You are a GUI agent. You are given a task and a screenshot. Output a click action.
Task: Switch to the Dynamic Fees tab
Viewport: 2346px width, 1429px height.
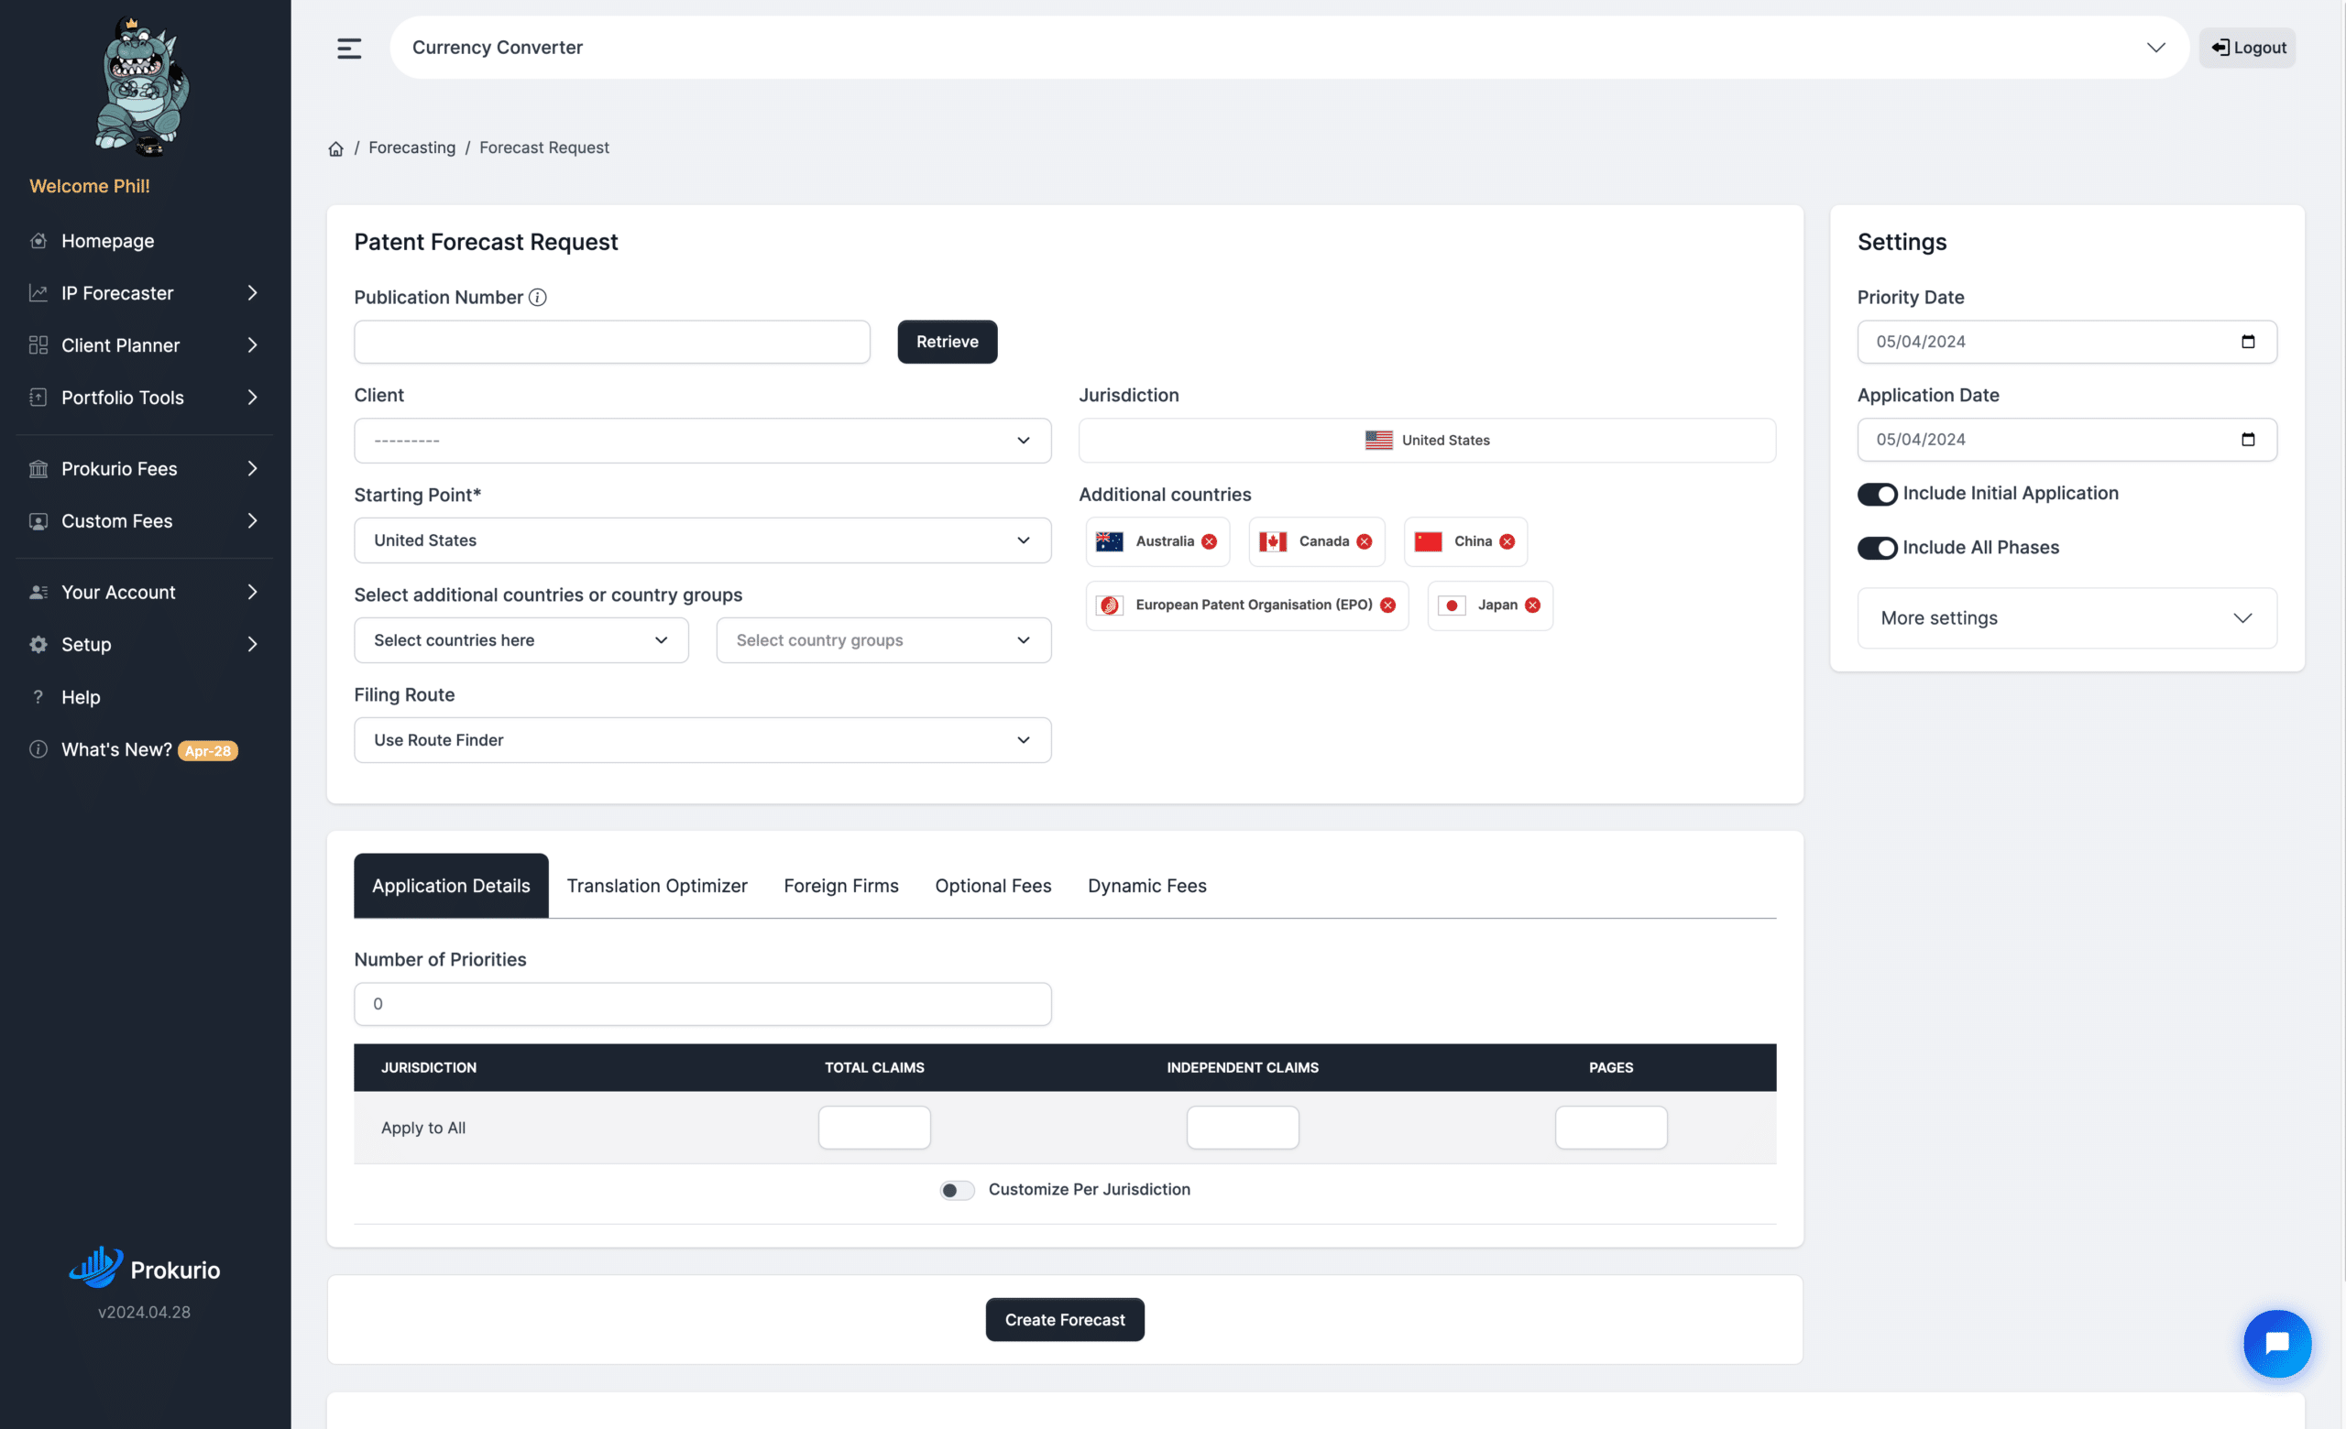point(1147,886)
